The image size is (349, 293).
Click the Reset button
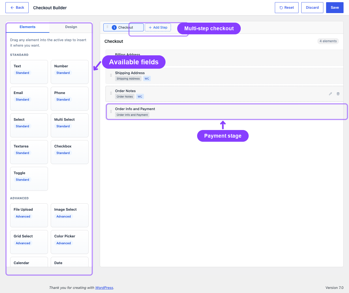[x=287, y=8]
